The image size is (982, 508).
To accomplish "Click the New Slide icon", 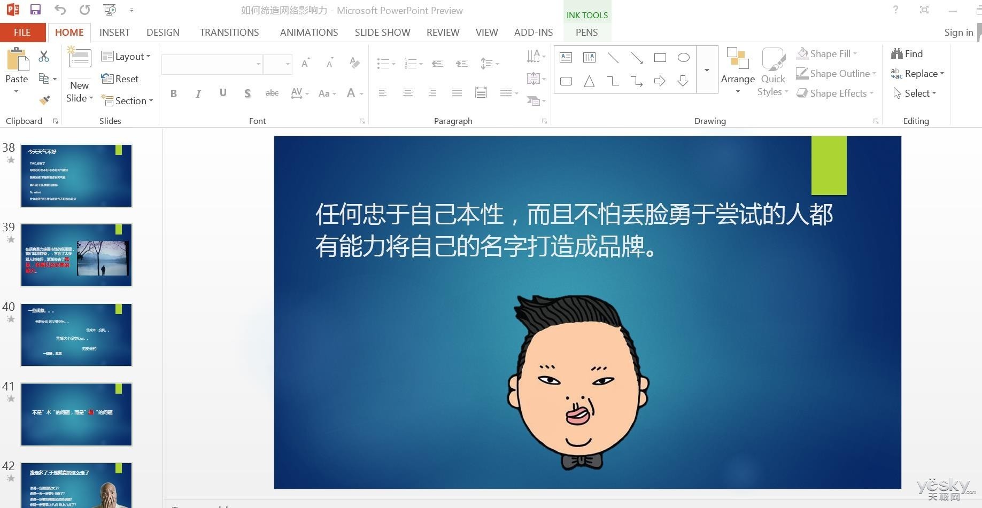I will pos(79,57).
